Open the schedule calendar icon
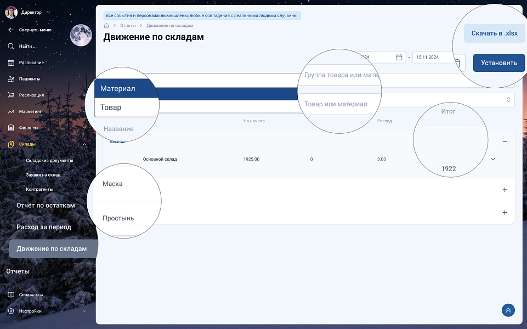Image resolution: width=527 pixels, height=329 pixels. [x=11, y=63]
